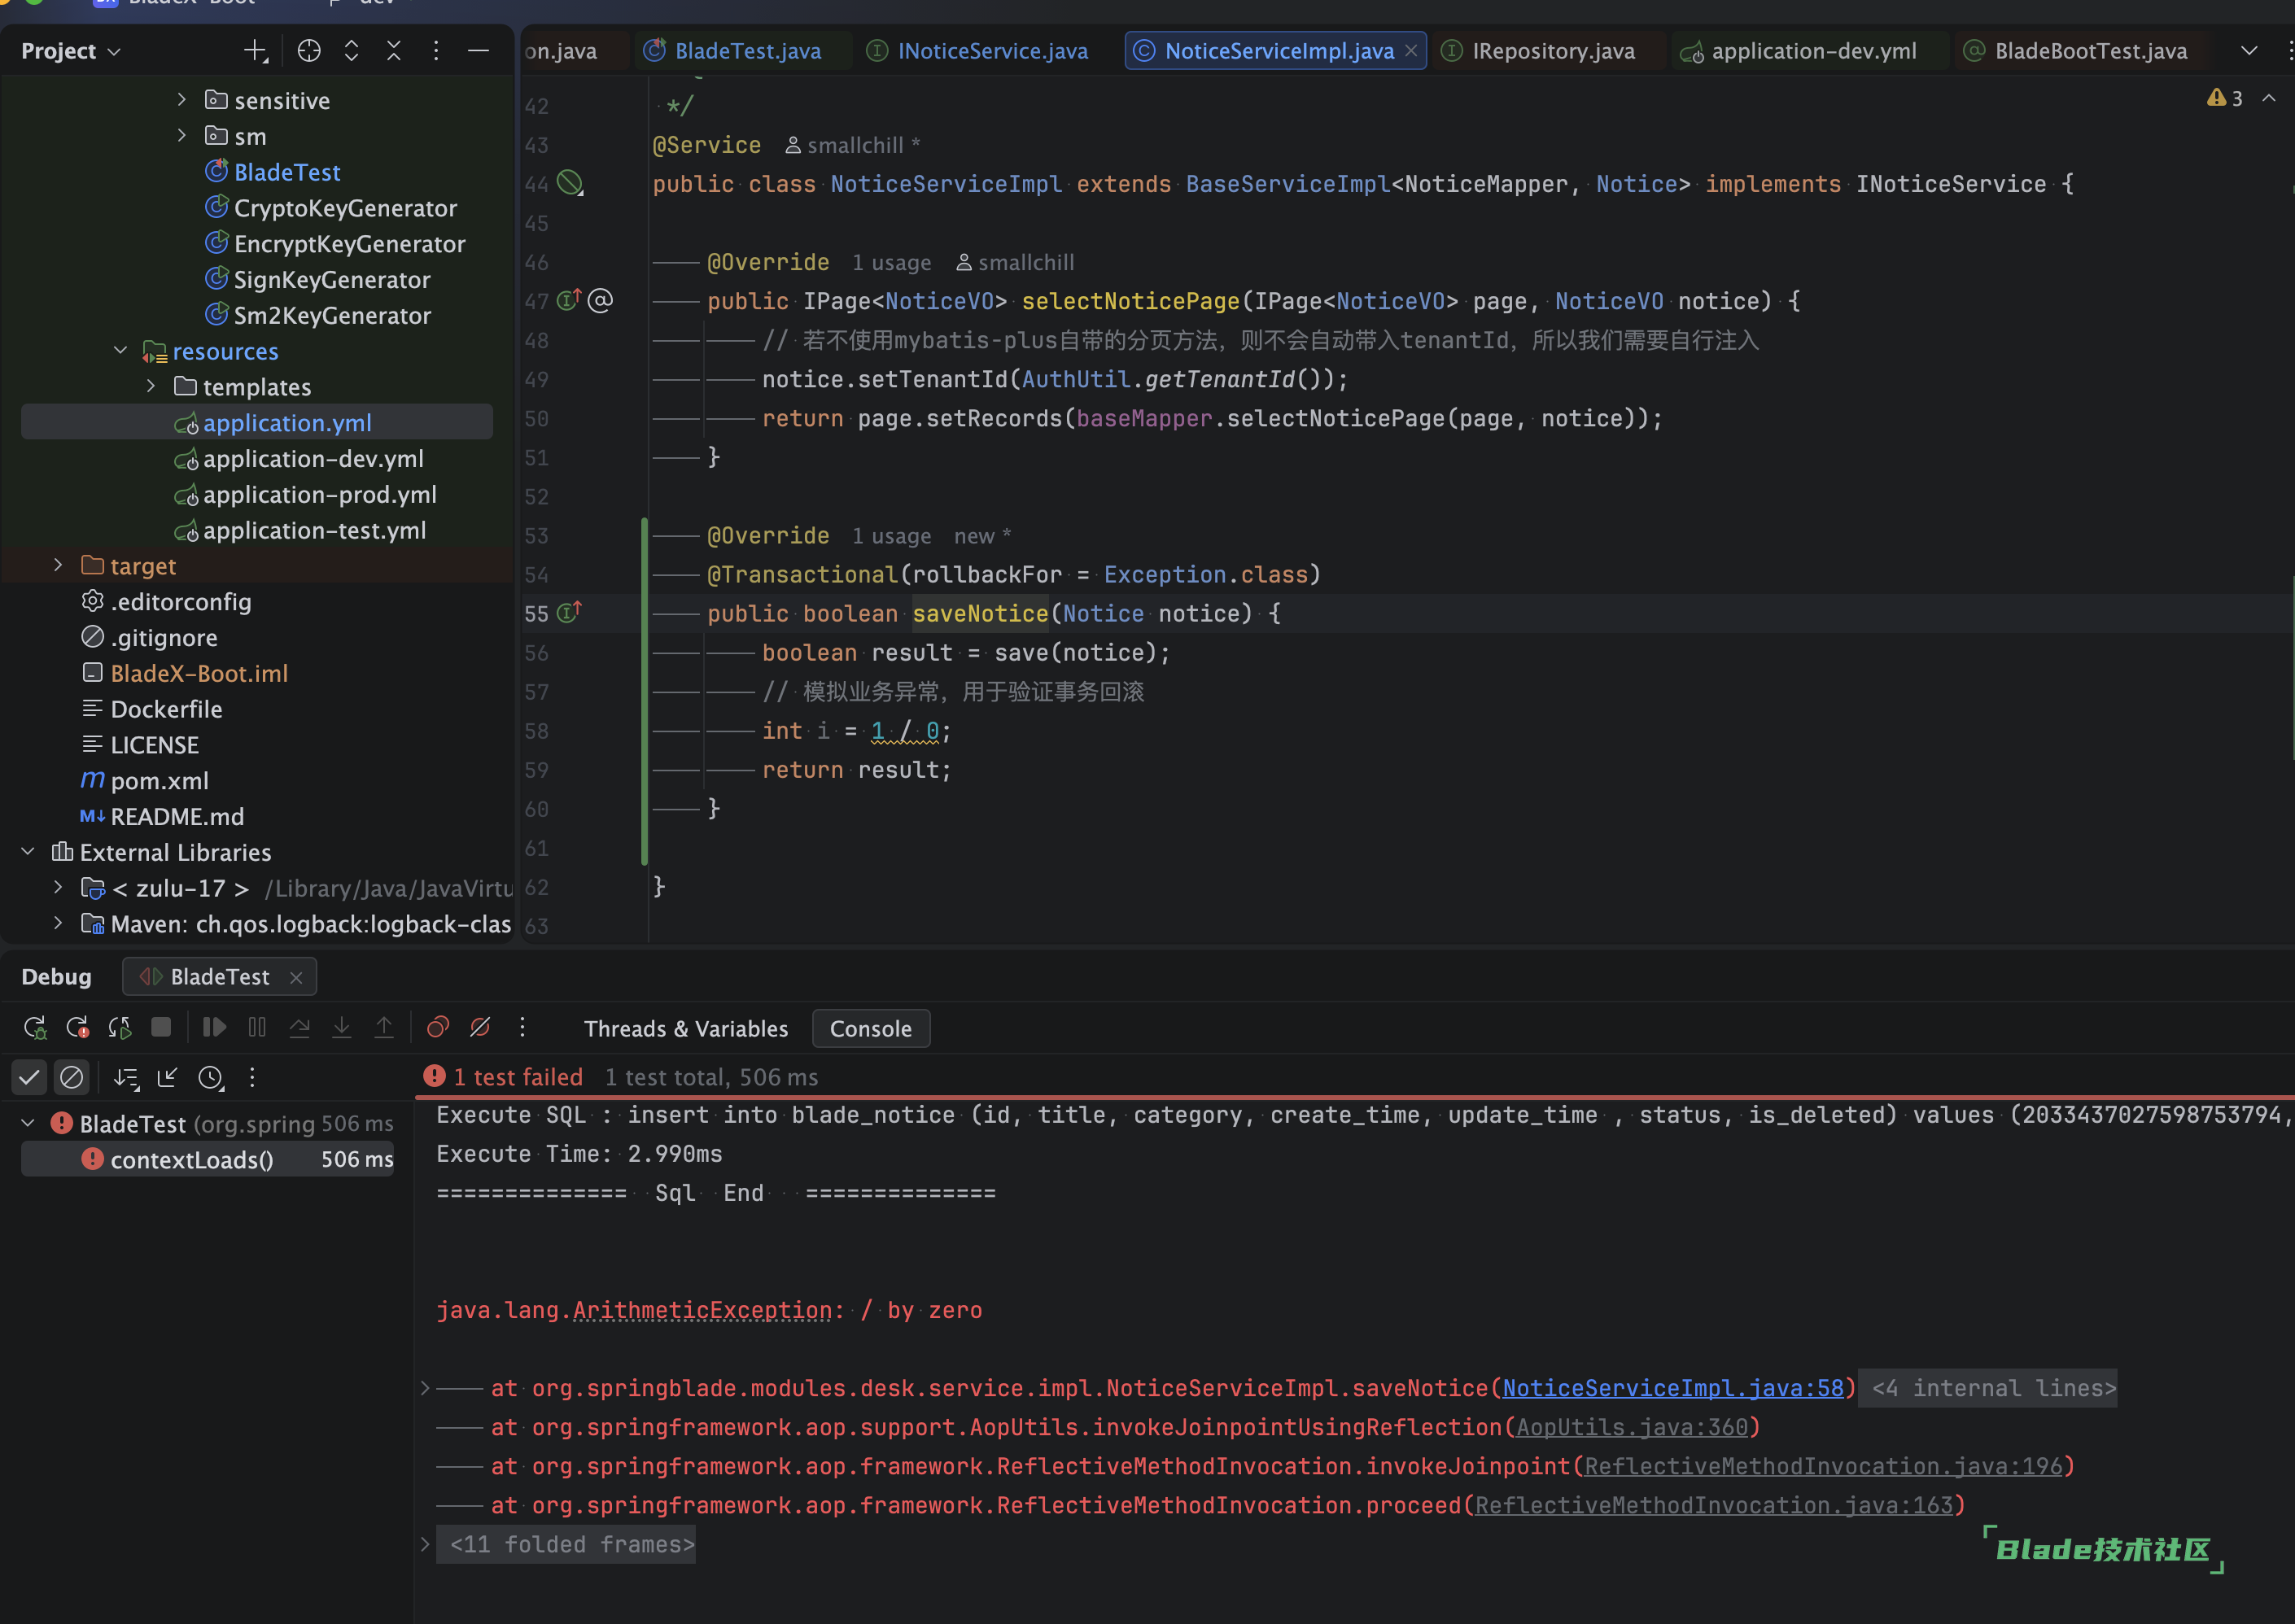Rerun failed tests in the Debug panel

click(77, 1028)
